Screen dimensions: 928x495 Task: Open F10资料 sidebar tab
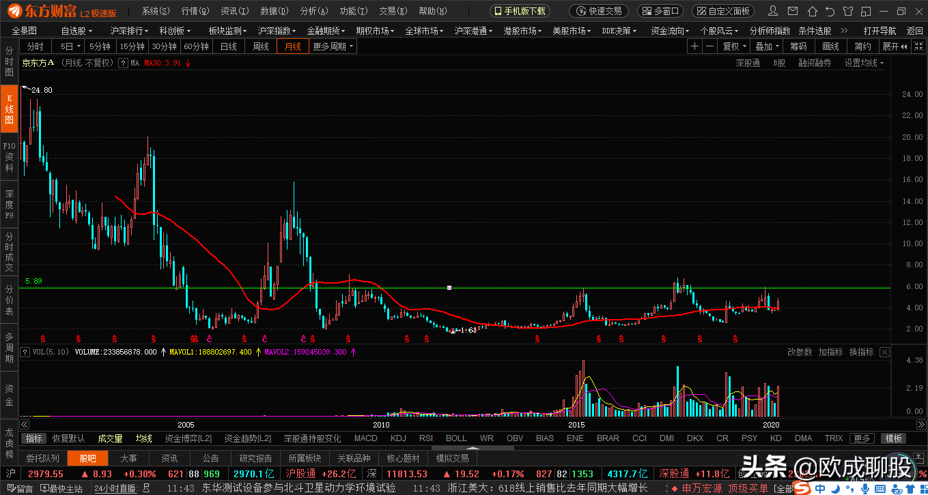click(x=9, y=156)
